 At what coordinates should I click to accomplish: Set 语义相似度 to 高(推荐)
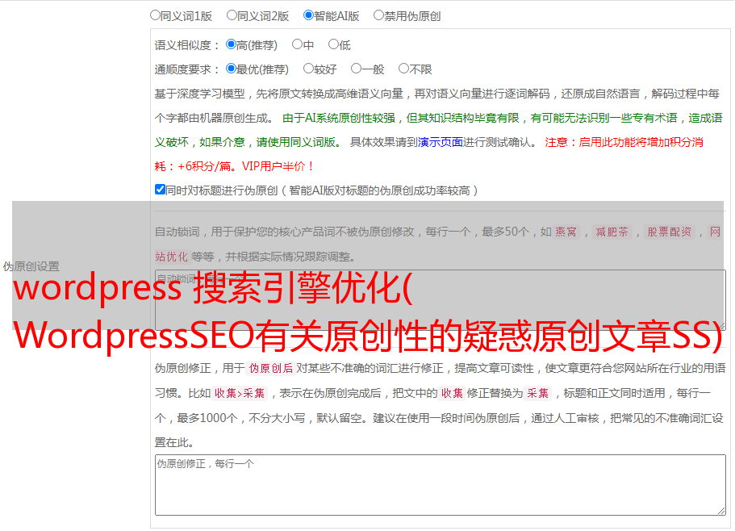coord(231,44)
